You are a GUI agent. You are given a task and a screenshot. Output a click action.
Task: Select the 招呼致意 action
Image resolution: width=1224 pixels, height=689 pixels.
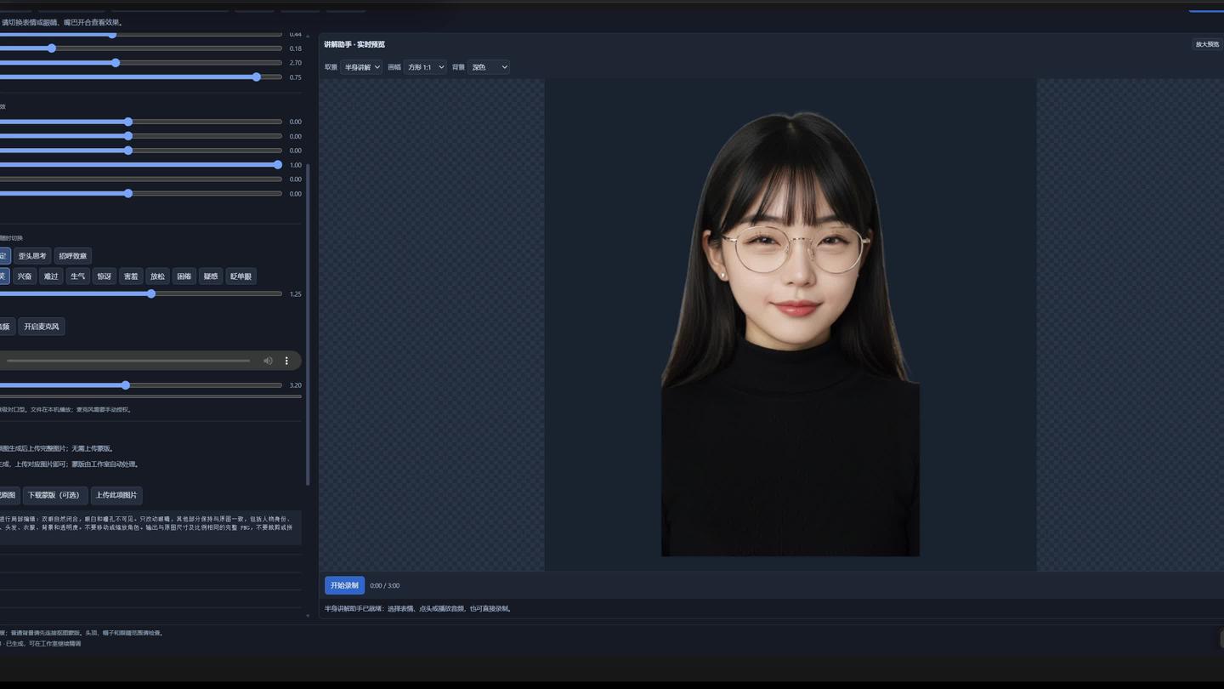pyautogui.click(x=73, y=256)
